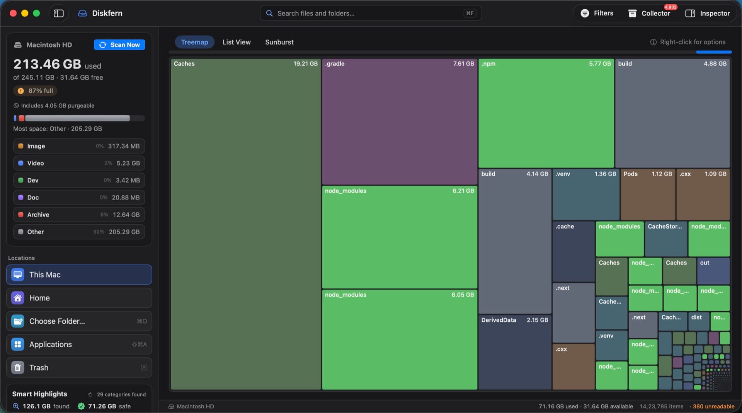Select the Caches 19.21 GB block
This screenshot has width=742, height=413.
[x=246, y=224]
